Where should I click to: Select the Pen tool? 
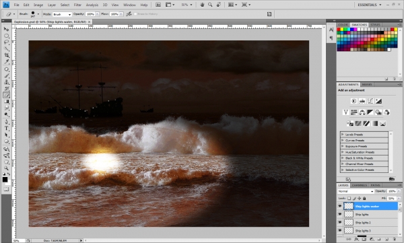pos(6,122)
